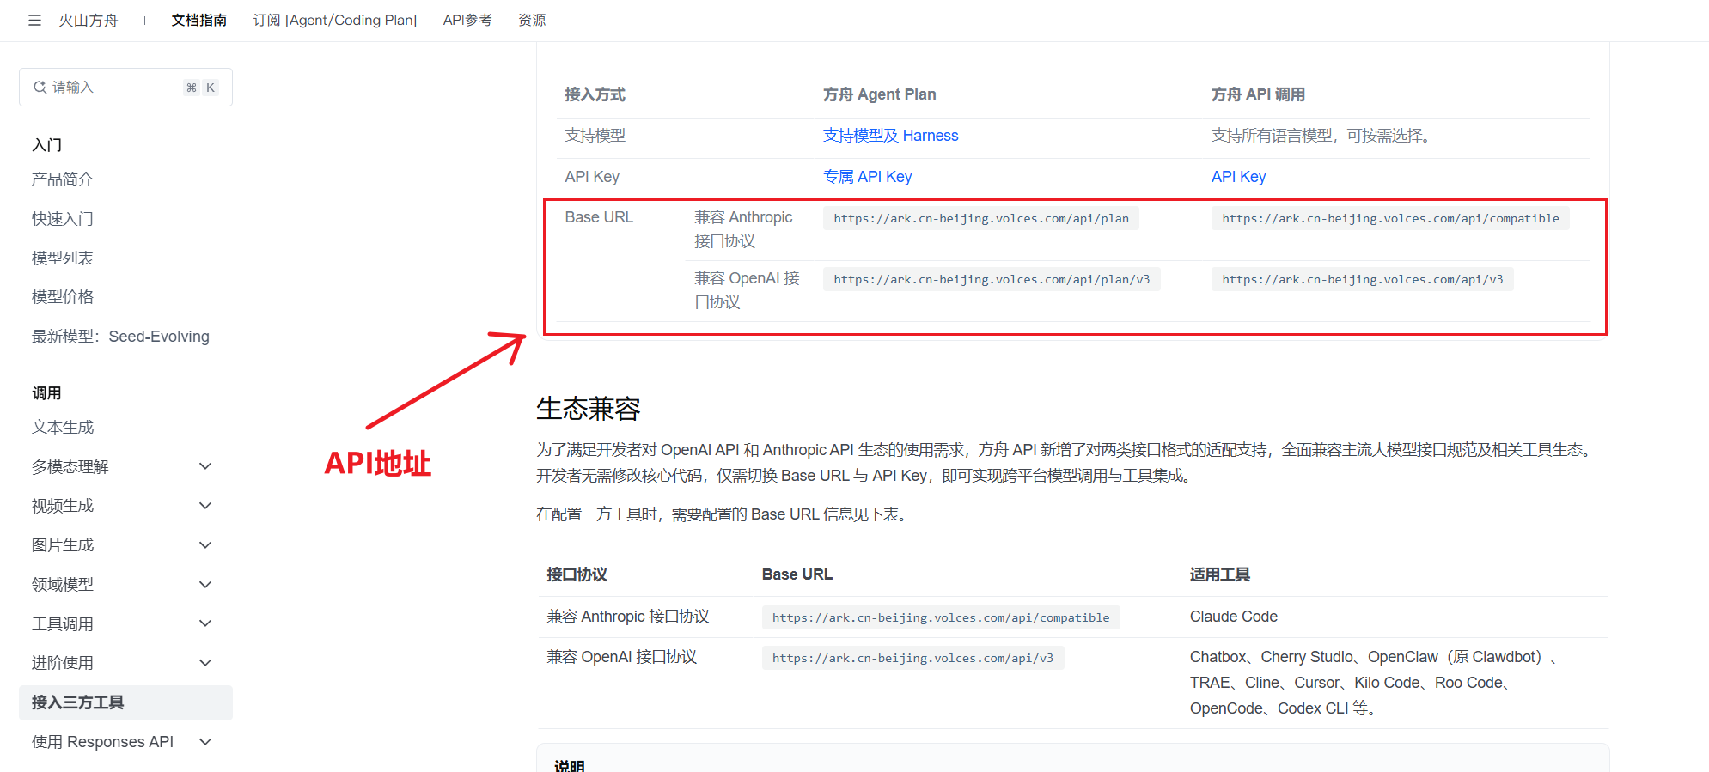Screen dimensions: 1709x772
Task: Click the 火山方舟 logo text
Action: click(89, 20)
